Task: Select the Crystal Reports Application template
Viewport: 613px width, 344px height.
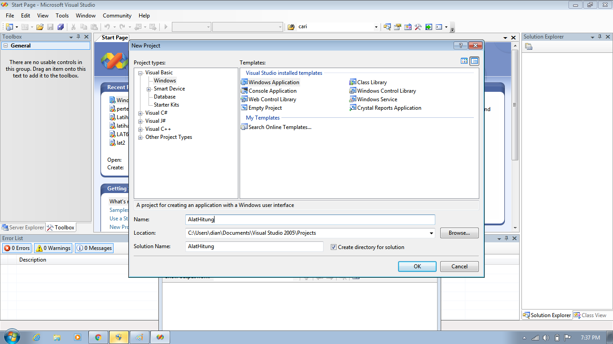Action: click(385, 108)
